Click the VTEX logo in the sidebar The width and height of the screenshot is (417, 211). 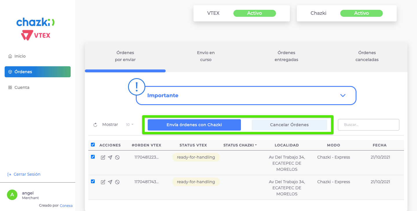click(x=36, y=36)
